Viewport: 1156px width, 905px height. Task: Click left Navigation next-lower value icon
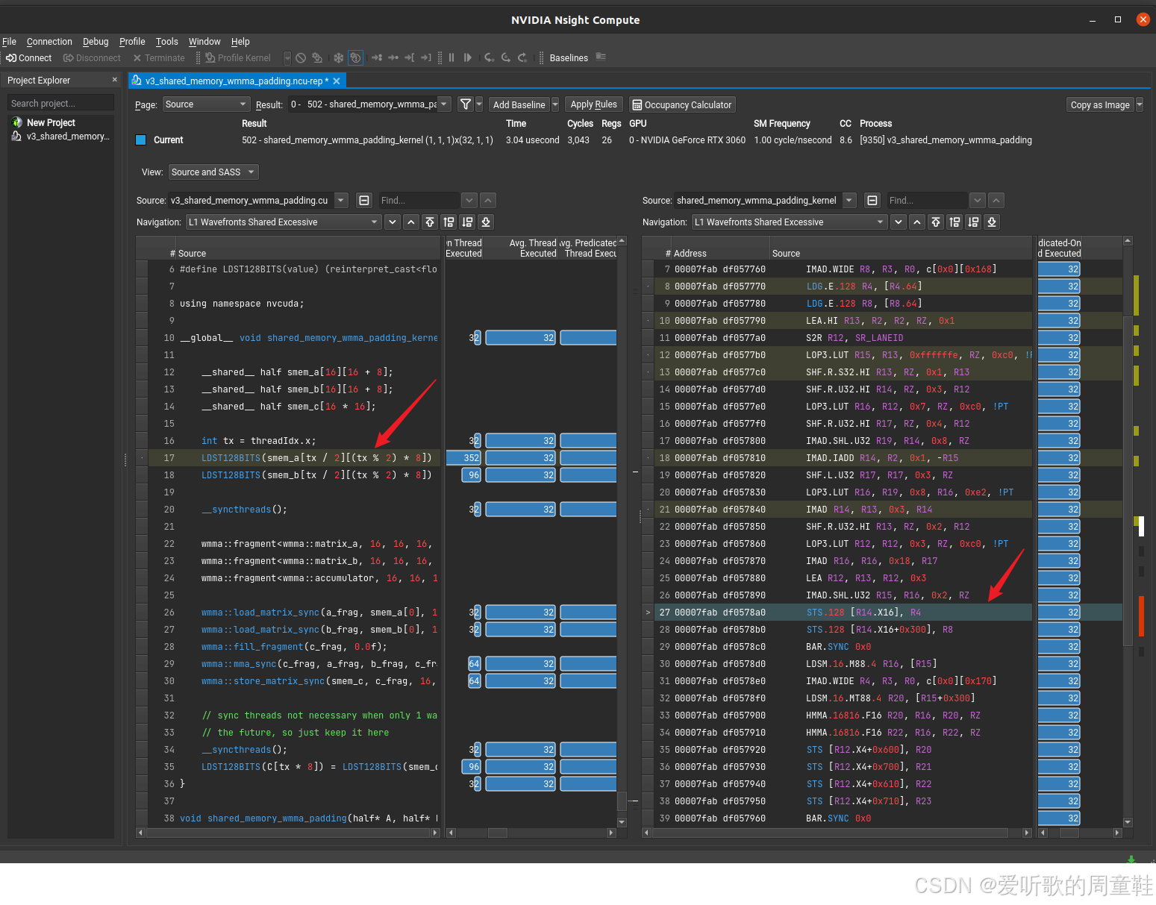tap(467, 222)
